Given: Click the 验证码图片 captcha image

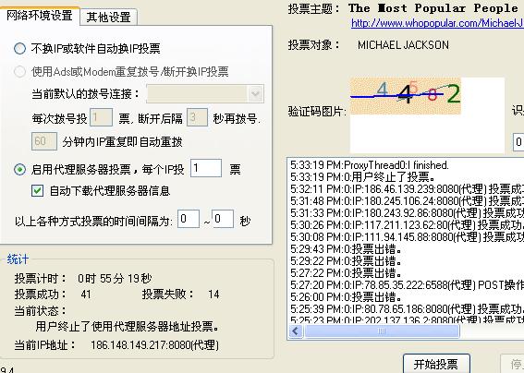Looking at the screenshot, I should [x=406, y=96].
